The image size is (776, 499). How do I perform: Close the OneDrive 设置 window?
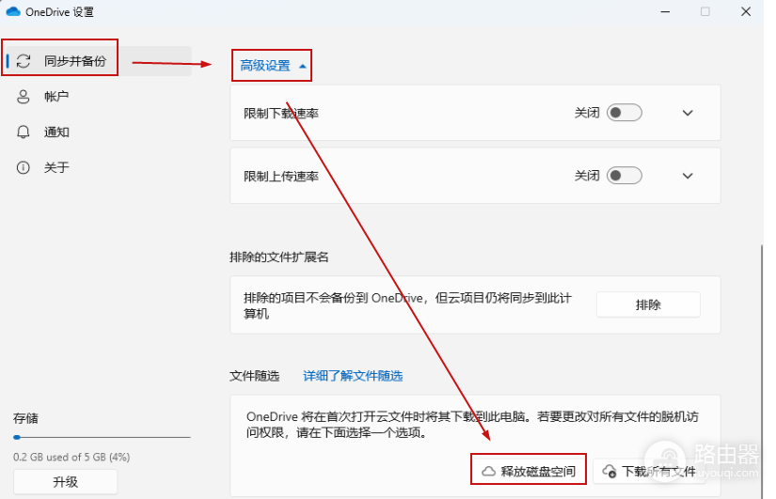point(746,11)
